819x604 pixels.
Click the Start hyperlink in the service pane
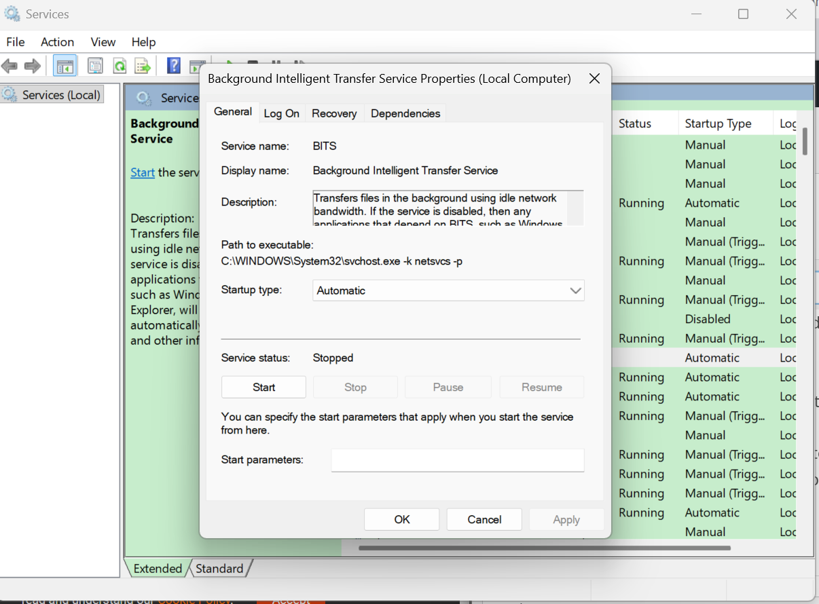tap(142, 172)
